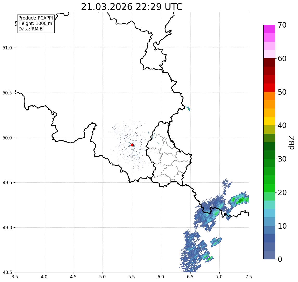Select the dark maroon colorbar segment below 60

(x=269, y=62)
